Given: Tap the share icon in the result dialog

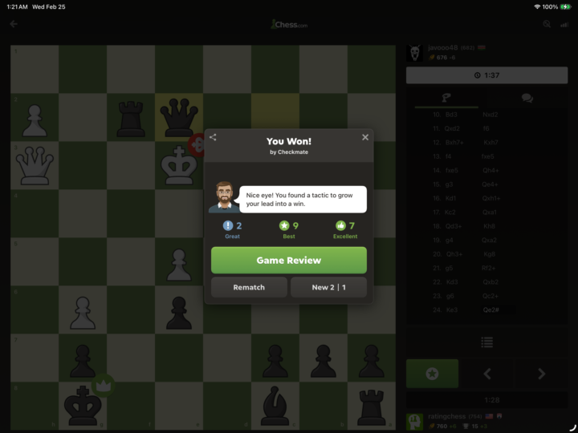Looking at the screenshot, I should 213,137.
